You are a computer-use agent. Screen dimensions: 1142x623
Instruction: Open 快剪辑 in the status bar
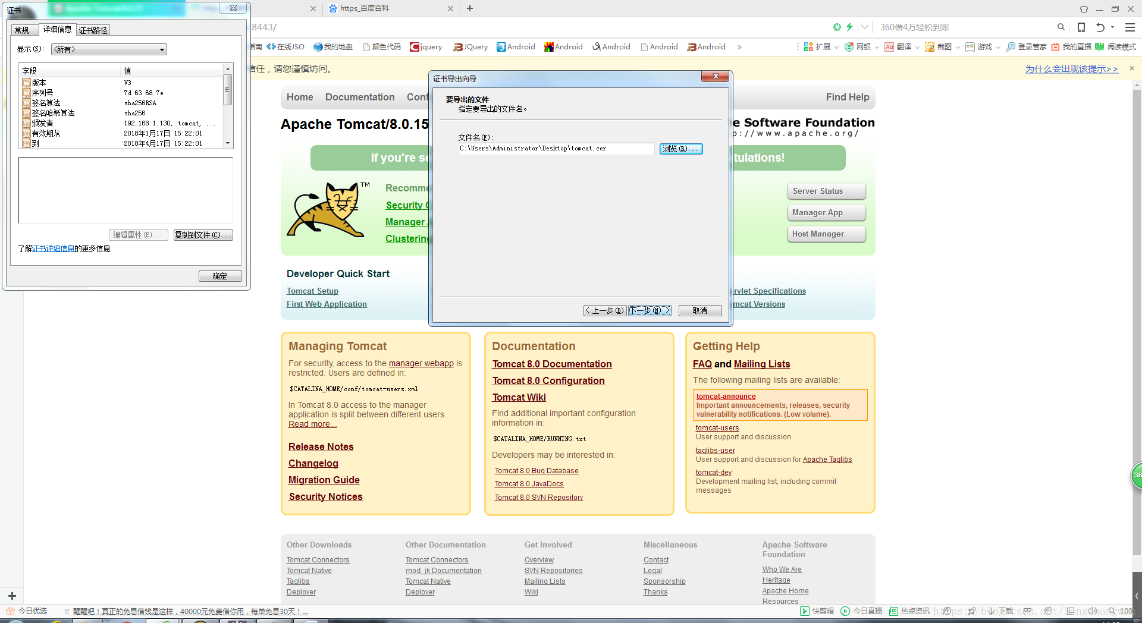click(x=817, y=611)
